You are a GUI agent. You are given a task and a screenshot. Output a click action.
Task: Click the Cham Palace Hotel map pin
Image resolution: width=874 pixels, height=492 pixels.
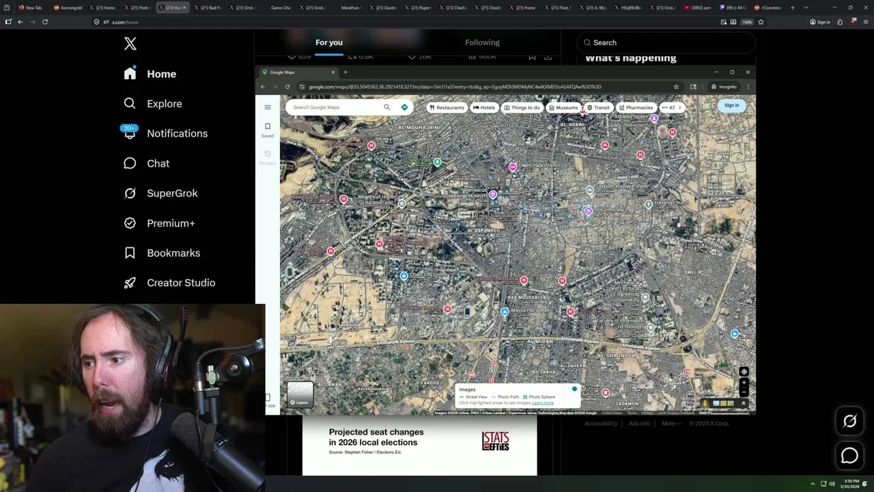513,167
